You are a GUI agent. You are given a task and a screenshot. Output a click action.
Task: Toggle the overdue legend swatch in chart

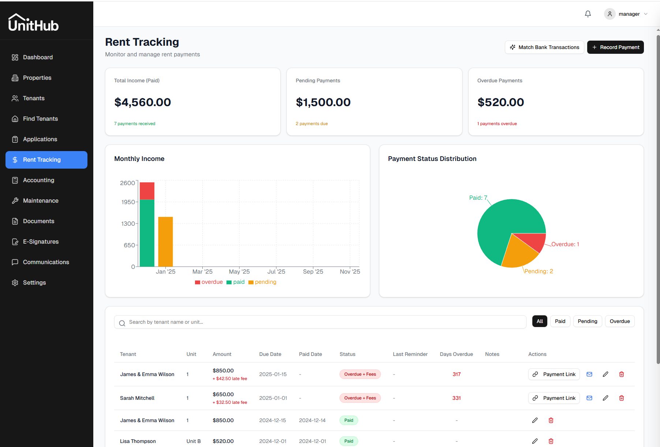pyautogui.click(x=198, y=282)
